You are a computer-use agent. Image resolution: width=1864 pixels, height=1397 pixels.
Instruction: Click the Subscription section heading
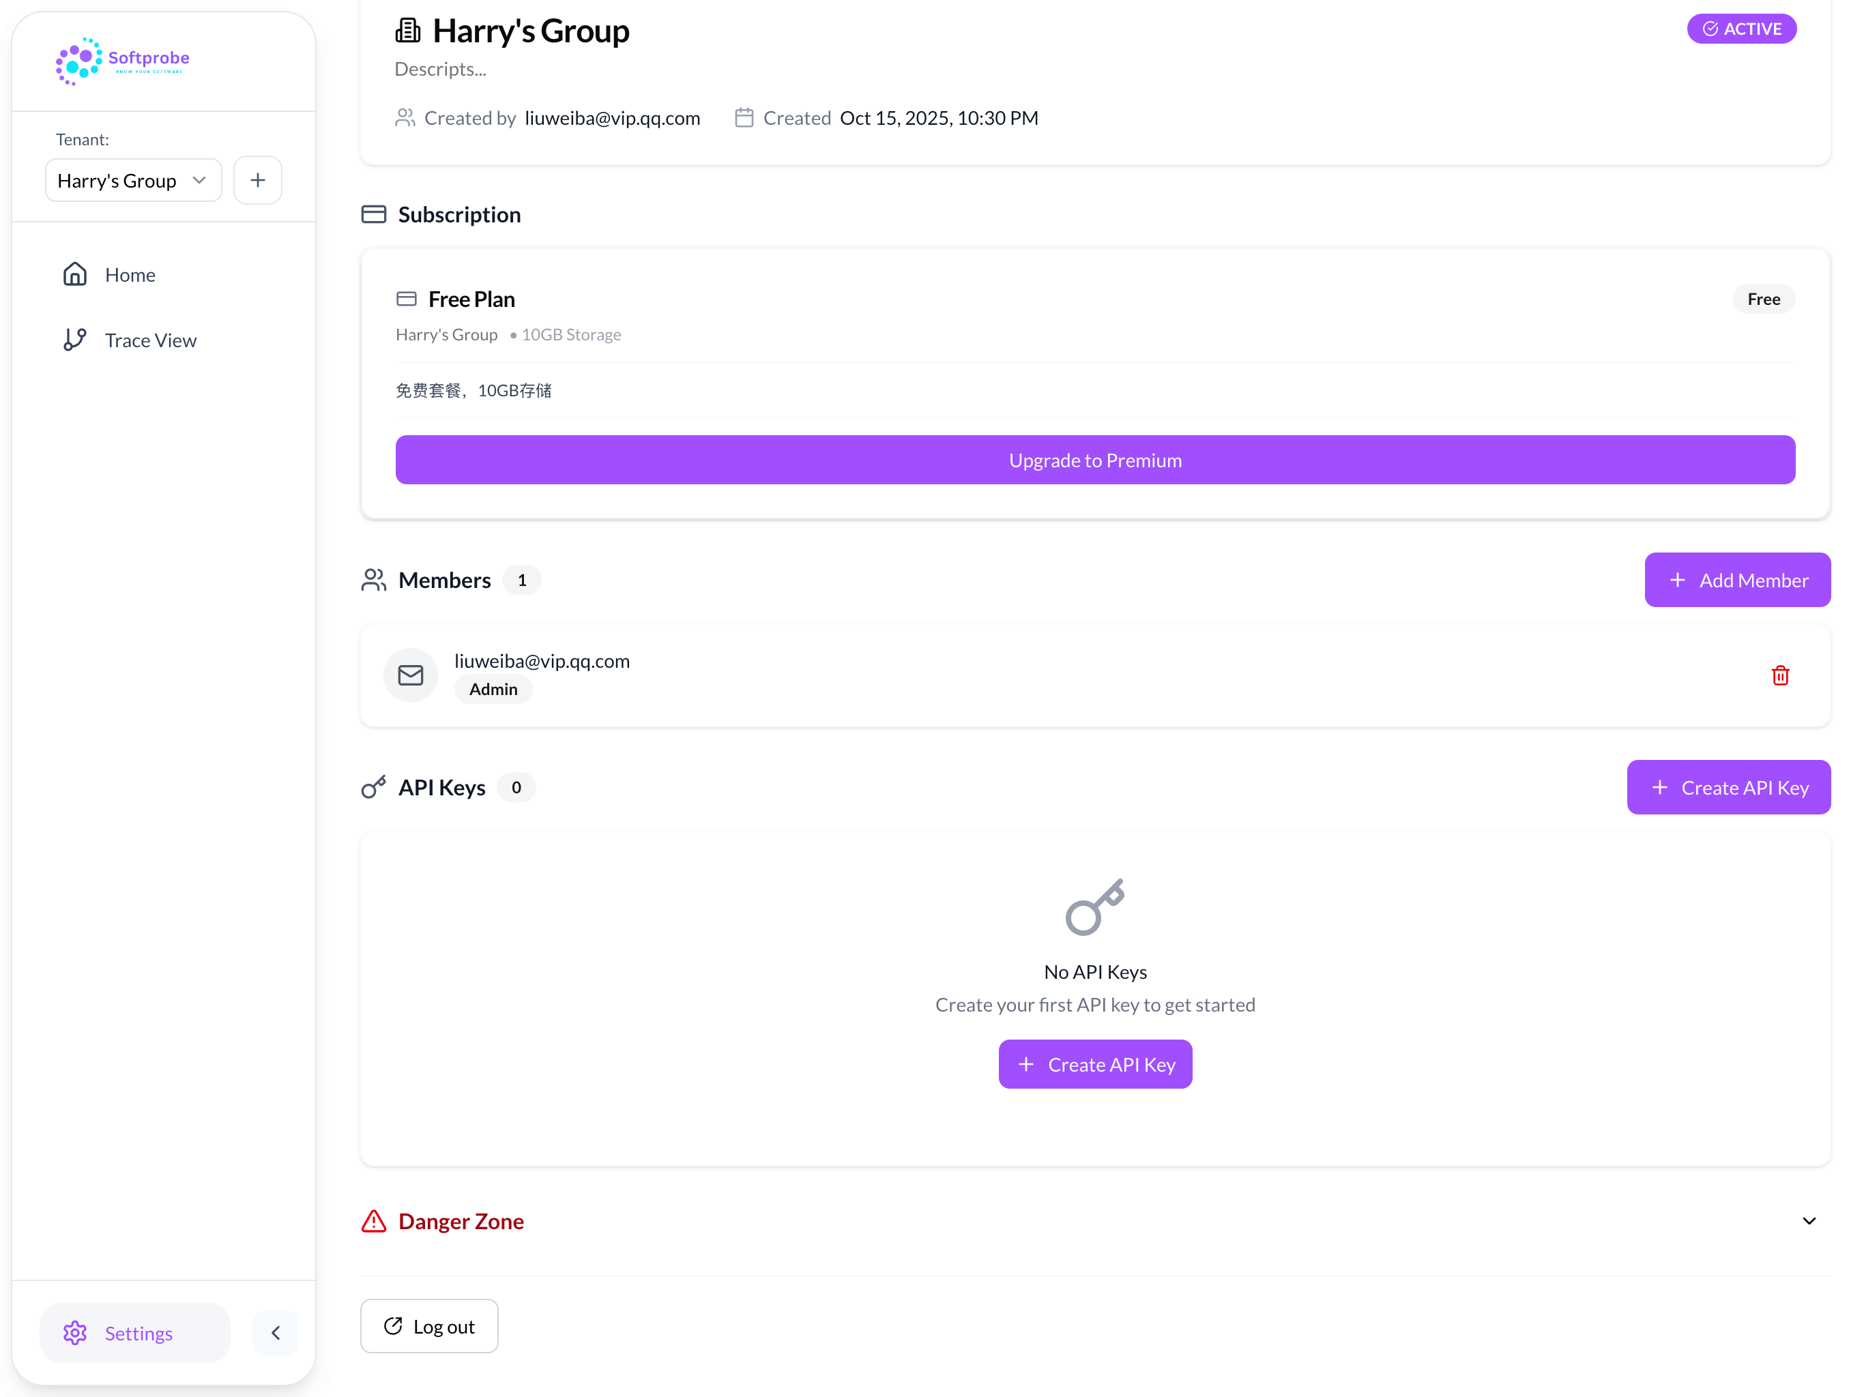[x=459, y=214]
